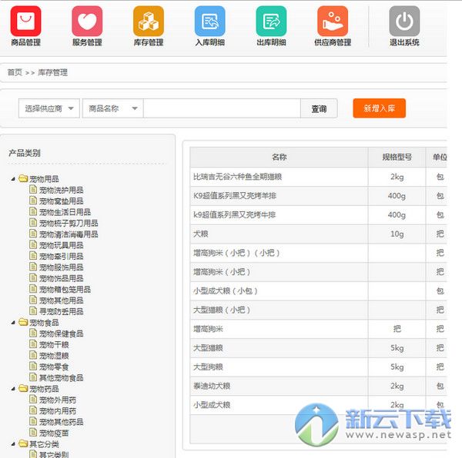This screenshot has height=458, width=462.
Task: Click the 比瑞吉无谷六种鱼全期猫粮 row
Action: pos(319,177)
